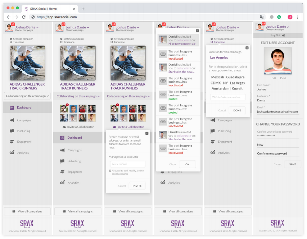Click the Campaigns megaphone icon in the leftmost panel
307x239 pixels.
(12, 120)
